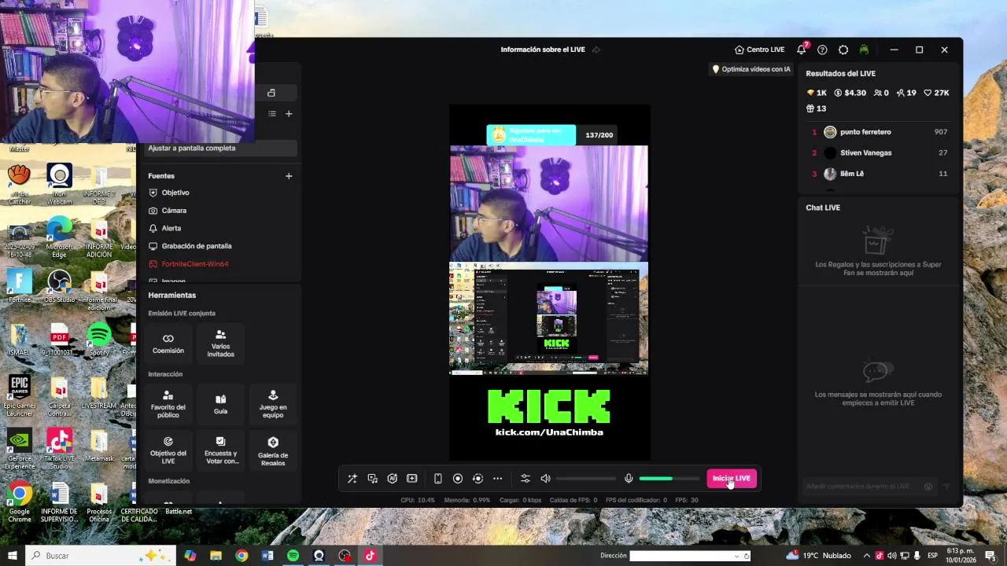Open the scene list icon
Image resolution: width=1007 pixels, height=566 pixels.
click(x=272, y=114)
